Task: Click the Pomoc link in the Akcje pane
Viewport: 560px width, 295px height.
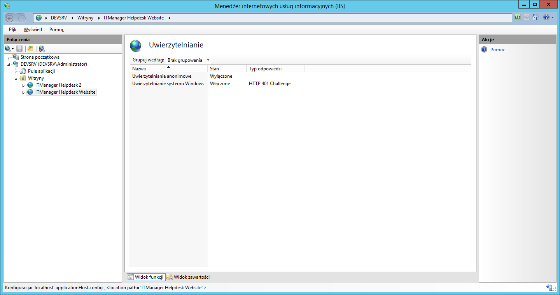Action: (498, 50)
